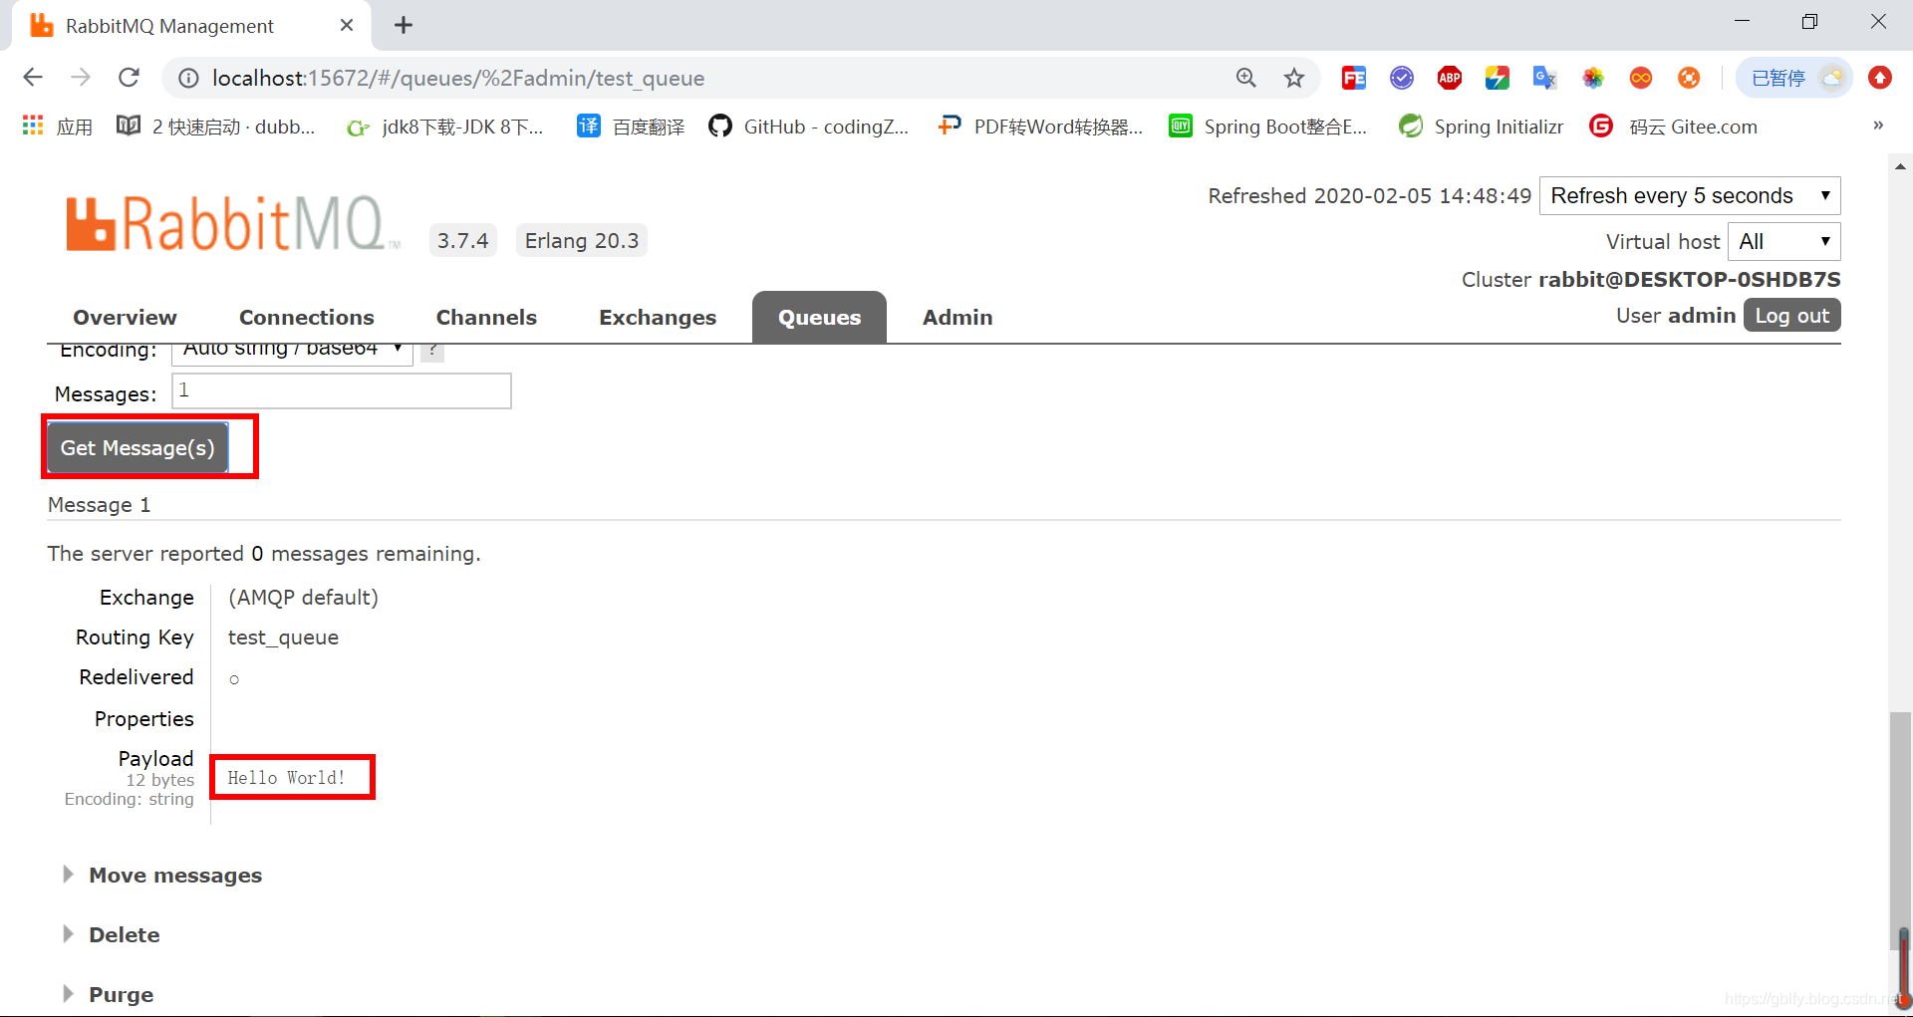
Task: Open the Spring Initializr bookmark
Action: [x=1482, y=127]
